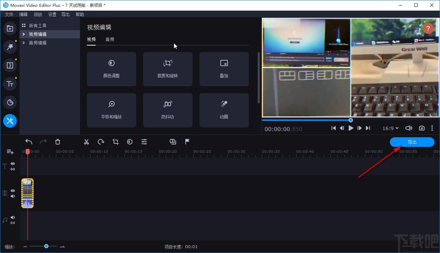This screenshot has width=440, height=253.
Task: Open color adjustment from timeline toolbar
Action: coord(130,142)
